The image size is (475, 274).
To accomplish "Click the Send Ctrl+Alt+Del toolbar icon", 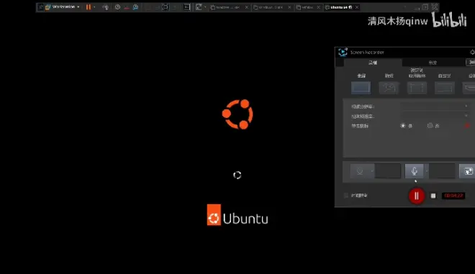I will coord(105,7).
